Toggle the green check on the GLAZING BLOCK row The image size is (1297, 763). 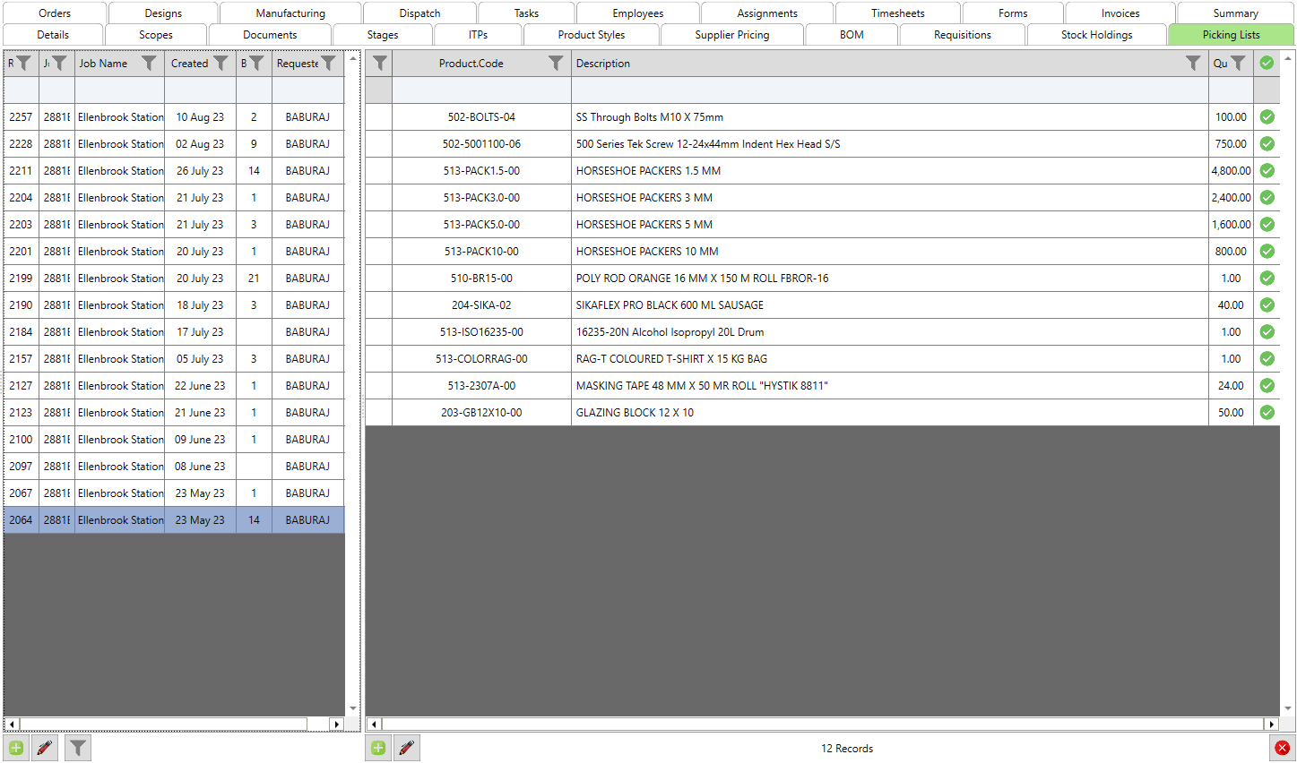[x=1267, y=412]
